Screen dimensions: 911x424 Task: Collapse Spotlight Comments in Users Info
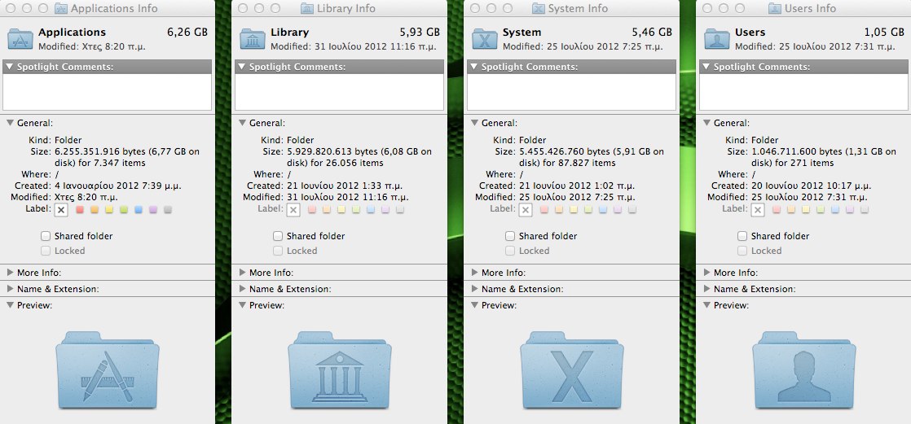click(706, 67)
